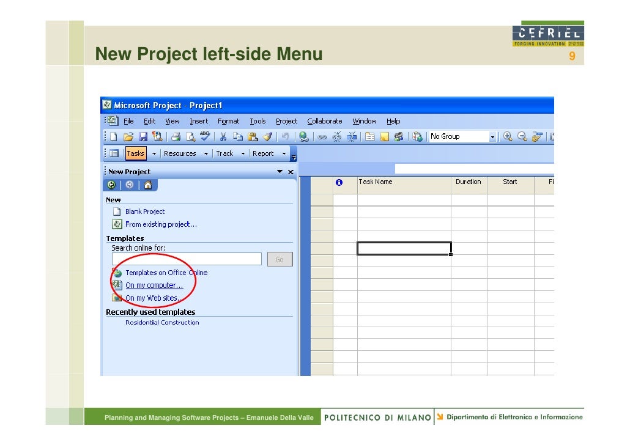Open the File menu
This screenshot has width=630, height=445.
pyautogui.click(x=128, y=121)
